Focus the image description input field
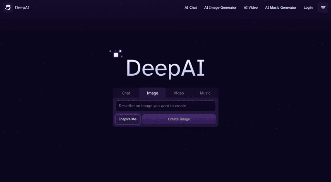 point(165,106)
